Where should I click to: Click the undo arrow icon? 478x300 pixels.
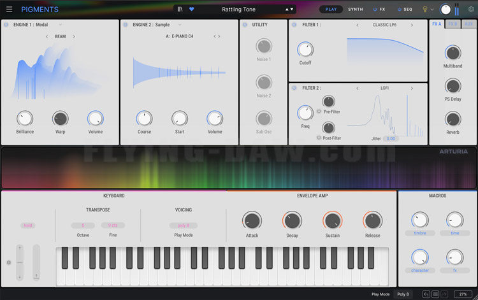[x=426, y=294]
